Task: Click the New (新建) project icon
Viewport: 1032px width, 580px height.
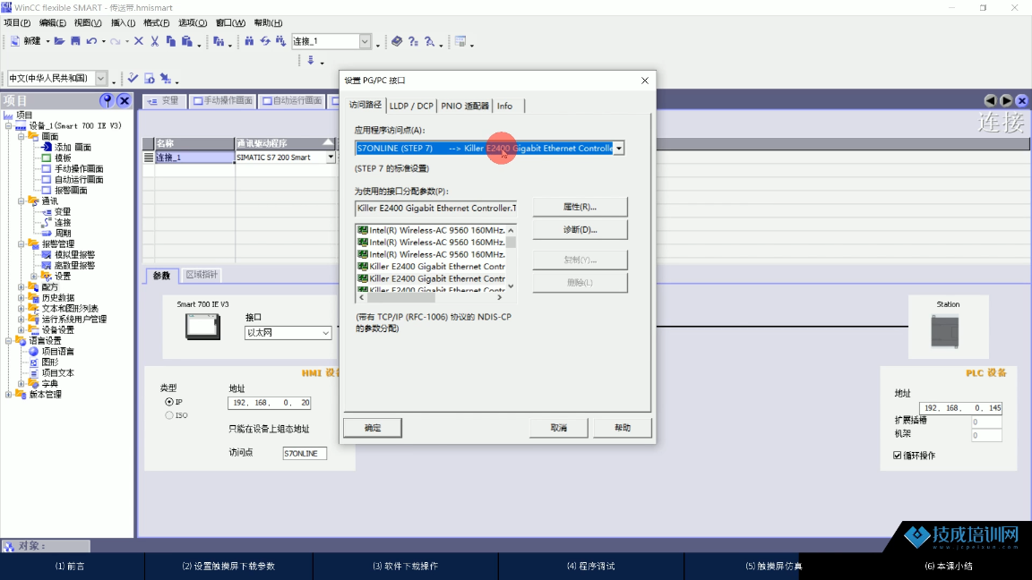Action: (x=15, y=41)
